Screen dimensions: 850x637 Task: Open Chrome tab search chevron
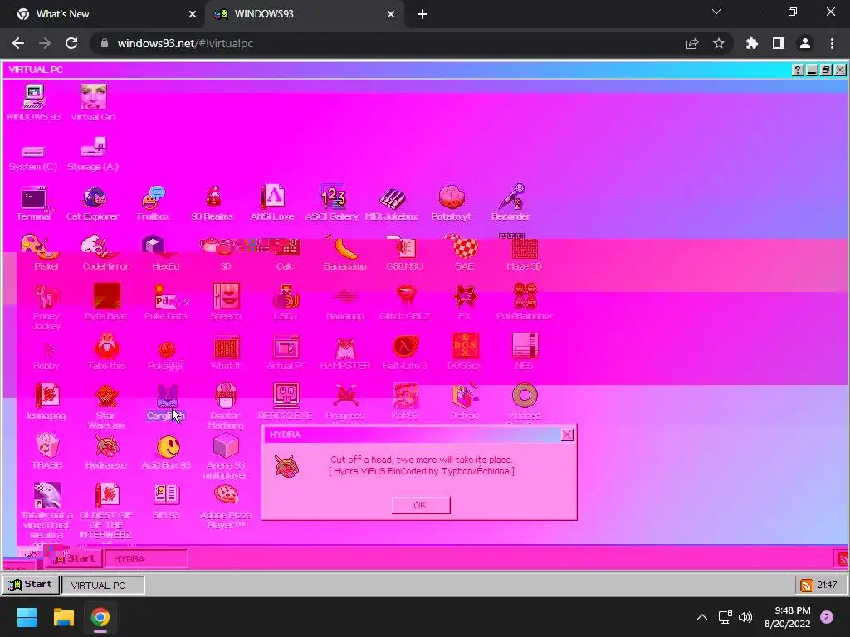pyautogui.click(x=716, y=12)
